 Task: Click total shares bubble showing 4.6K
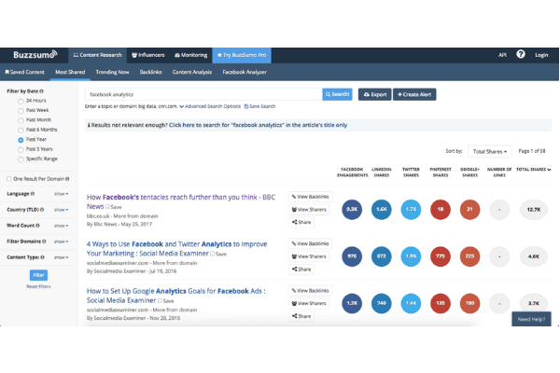click(x=534, y=256)
